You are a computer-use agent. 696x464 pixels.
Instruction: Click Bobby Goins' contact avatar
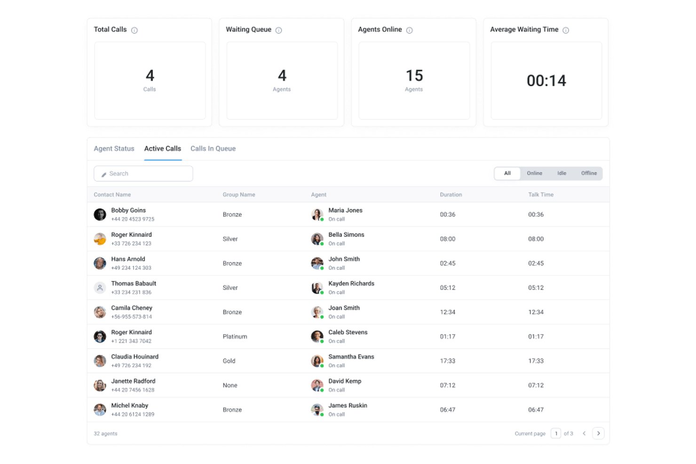100,214
